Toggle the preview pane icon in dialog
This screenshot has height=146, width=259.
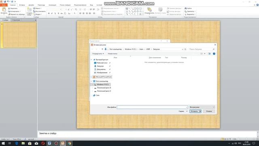pos(209,54)
